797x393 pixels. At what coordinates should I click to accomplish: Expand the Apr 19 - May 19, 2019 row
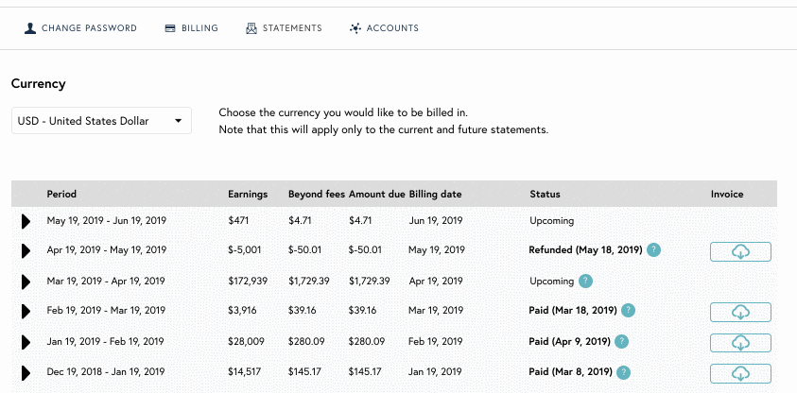point(26,250)
